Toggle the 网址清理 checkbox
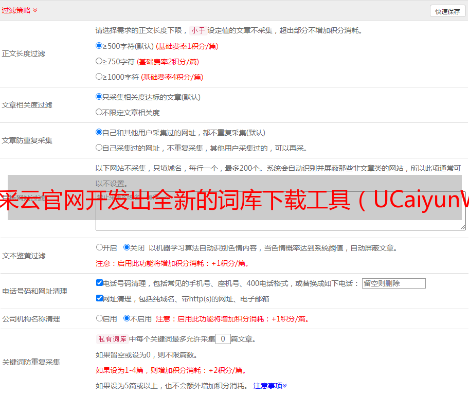The width and height of the screenshot is (469, 395). click(100, 298)
